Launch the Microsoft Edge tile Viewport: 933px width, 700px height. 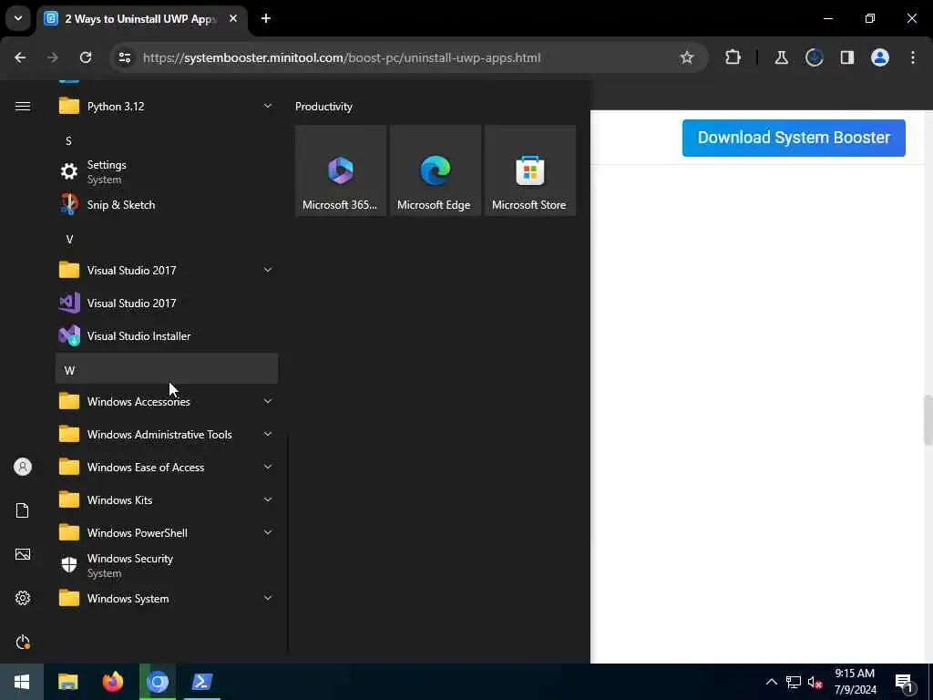[435, 170]
